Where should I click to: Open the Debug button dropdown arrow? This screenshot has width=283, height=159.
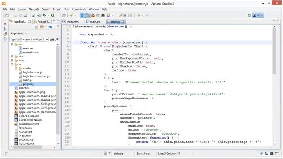coord(48,15)
